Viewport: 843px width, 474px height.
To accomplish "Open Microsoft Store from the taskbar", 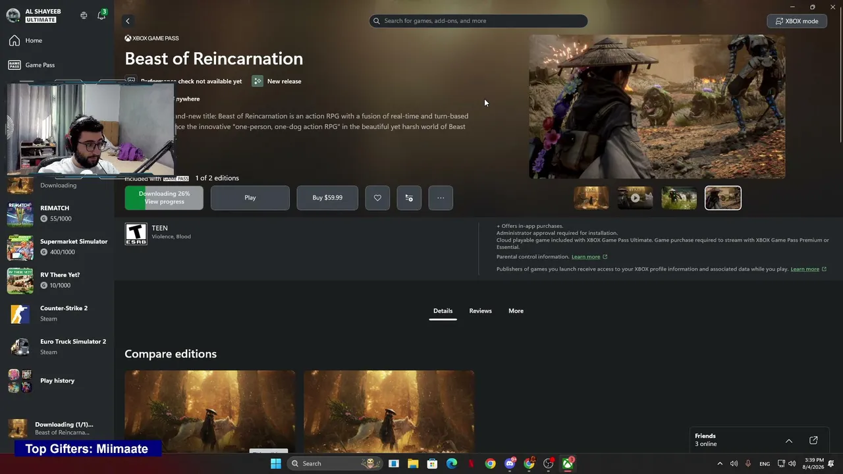I will (x=432, y=463).
